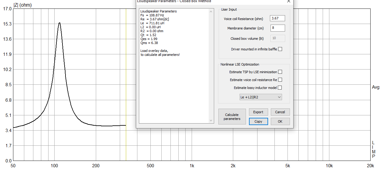
Task: Click the Copy button
Action: [x=258, y=121]
